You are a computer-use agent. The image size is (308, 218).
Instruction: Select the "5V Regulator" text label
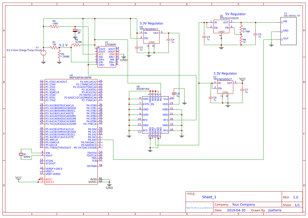235,14
